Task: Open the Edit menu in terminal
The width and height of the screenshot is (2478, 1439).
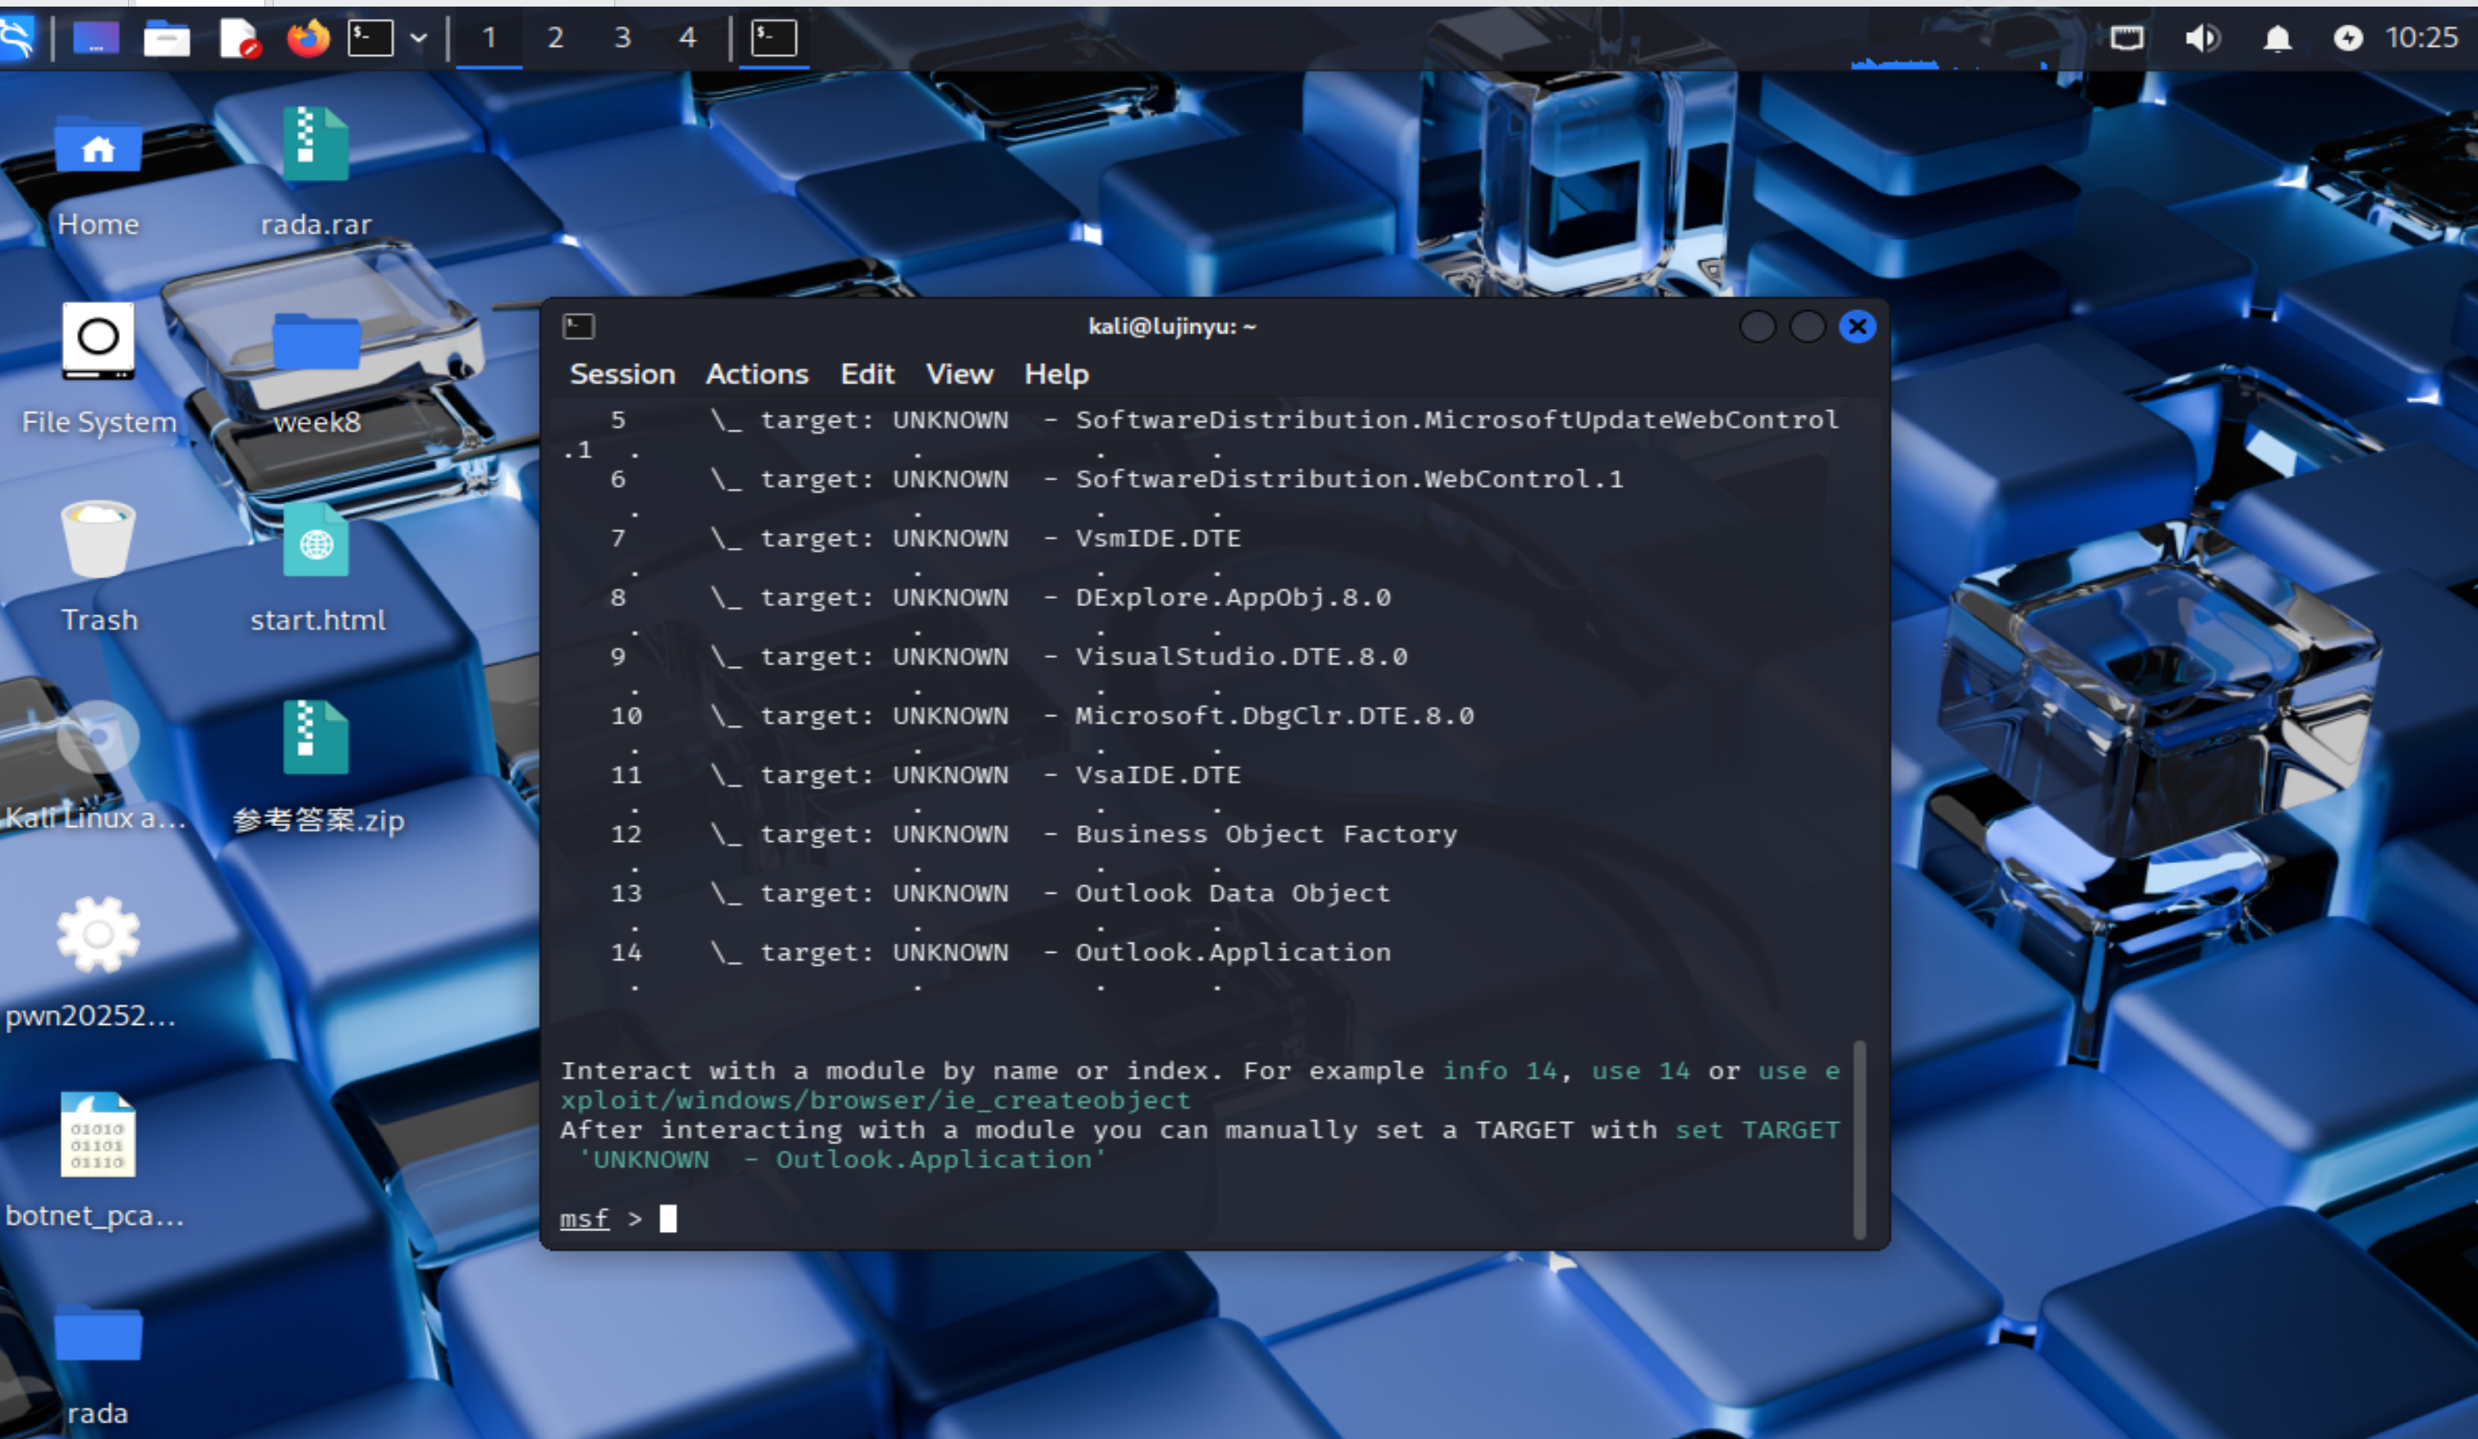Action: click(867, 374)
